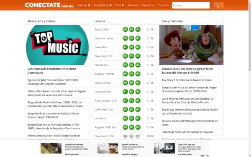Open Listado de Series Renovadas link
The height and width of the screenshot is (157, 251).
pos(187,132)
